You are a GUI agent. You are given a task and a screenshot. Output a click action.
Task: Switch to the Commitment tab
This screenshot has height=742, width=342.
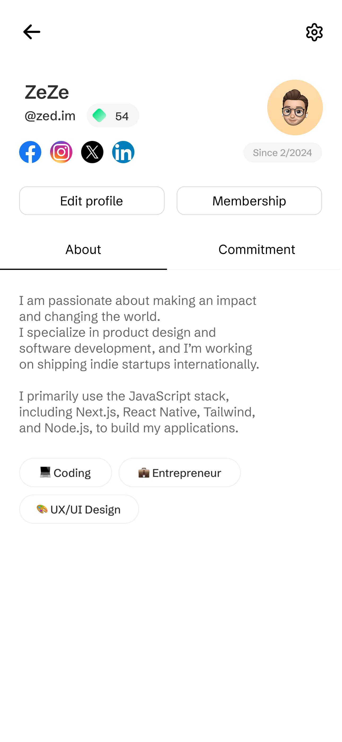(257, 250)
